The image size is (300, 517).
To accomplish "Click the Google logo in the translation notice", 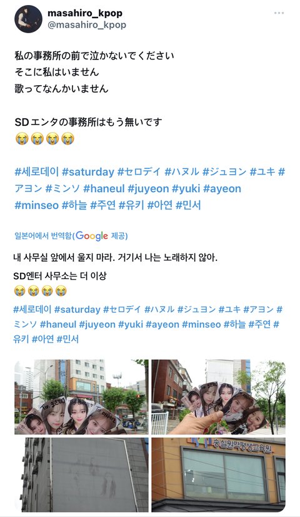I will pos(92,236).
